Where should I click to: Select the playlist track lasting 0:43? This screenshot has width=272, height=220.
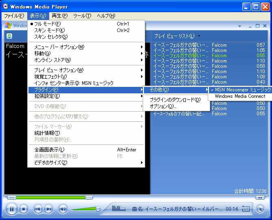pyautogui.click(x=209, y=82)
